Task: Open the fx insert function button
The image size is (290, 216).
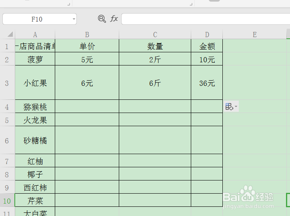Action: (x=114, y=19)
